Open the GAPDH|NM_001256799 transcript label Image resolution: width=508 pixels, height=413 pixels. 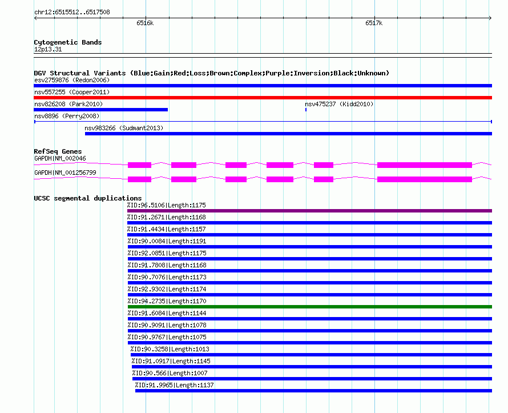(x=65, y=173)
